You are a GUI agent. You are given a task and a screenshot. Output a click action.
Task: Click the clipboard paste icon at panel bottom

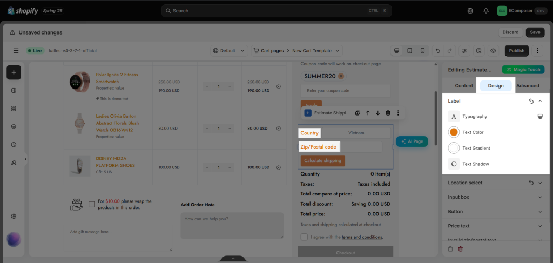click(450, 249)
